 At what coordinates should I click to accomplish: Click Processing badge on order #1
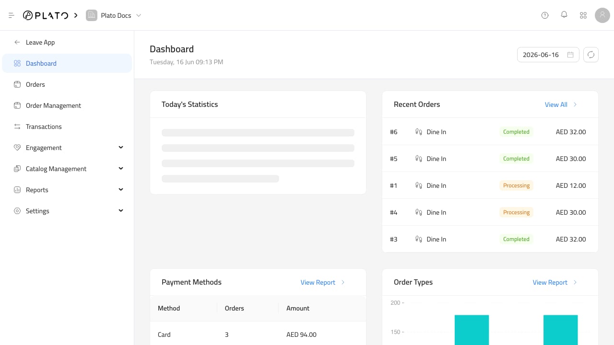516,185
